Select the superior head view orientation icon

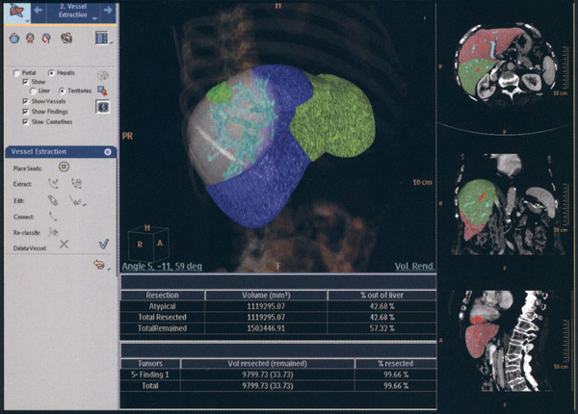(14, 38)
